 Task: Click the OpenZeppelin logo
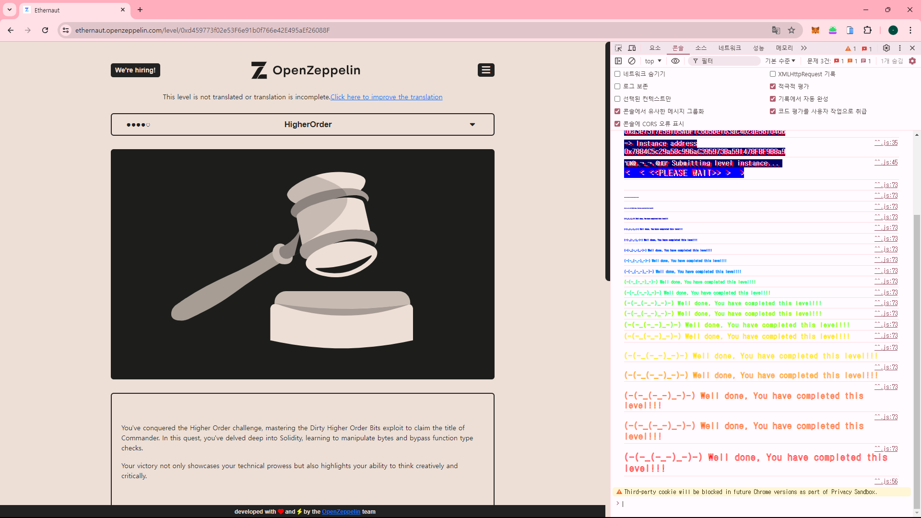[x=306, y=70]
